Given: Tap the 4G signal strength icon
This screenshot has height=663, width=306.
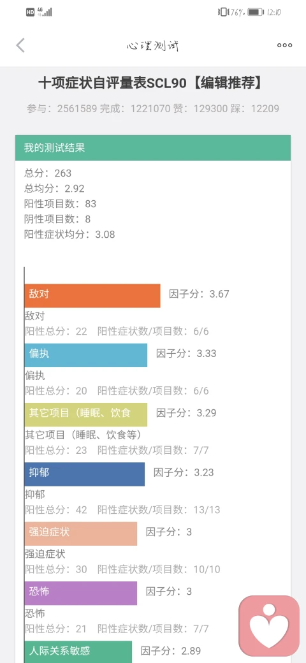Looking at the screenshot, I should tap(45, 12).
